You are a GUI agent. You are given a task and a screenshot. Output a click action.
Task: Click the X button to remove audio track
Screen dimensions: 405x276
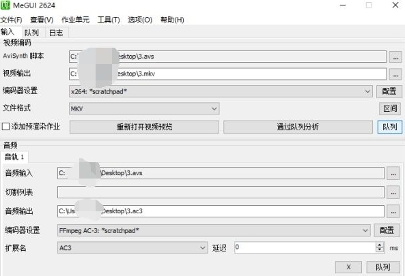click(348, 267)
